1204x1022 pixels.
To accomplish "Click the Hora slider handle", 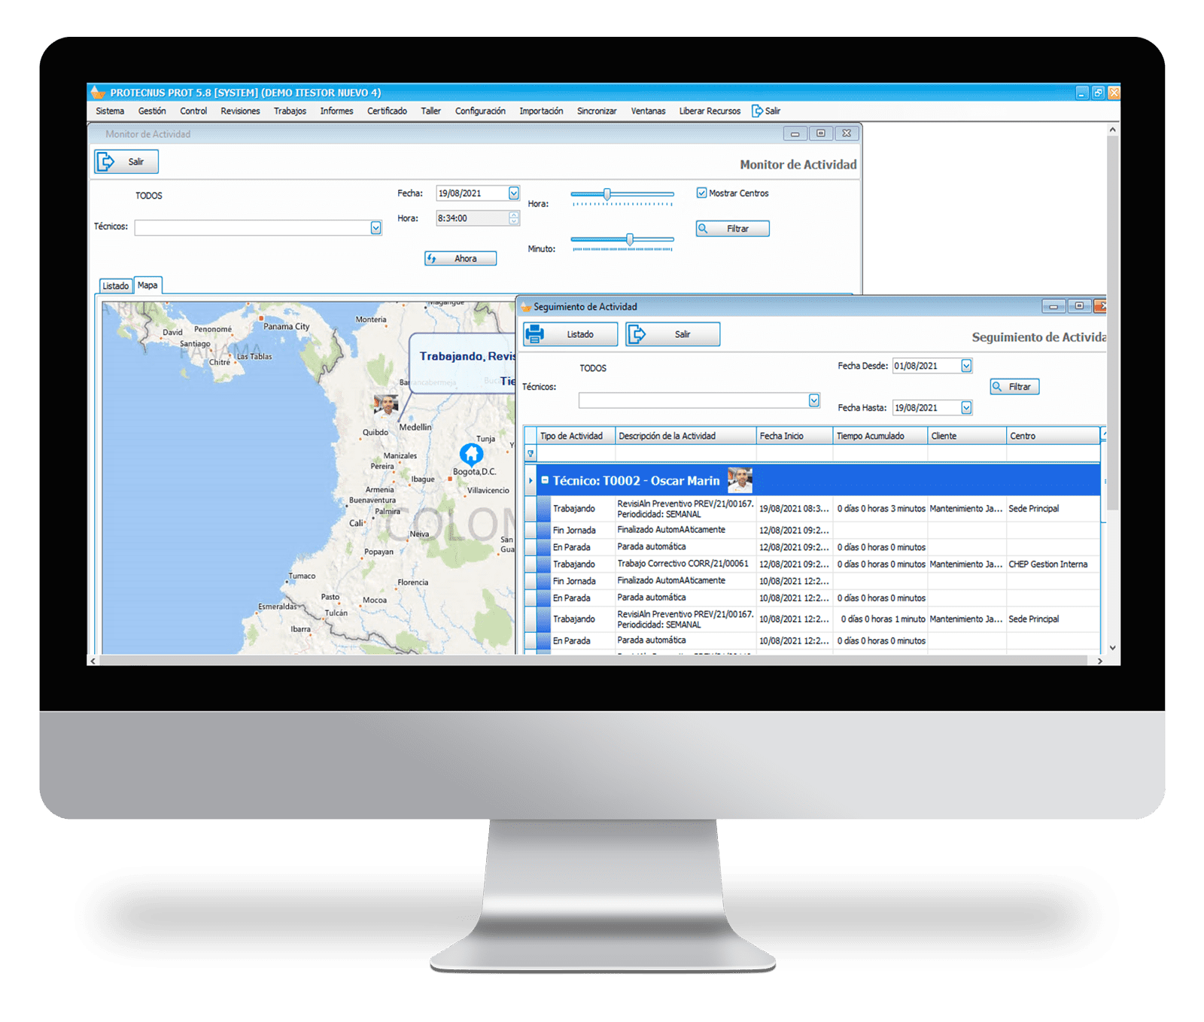I will point(607,194).
